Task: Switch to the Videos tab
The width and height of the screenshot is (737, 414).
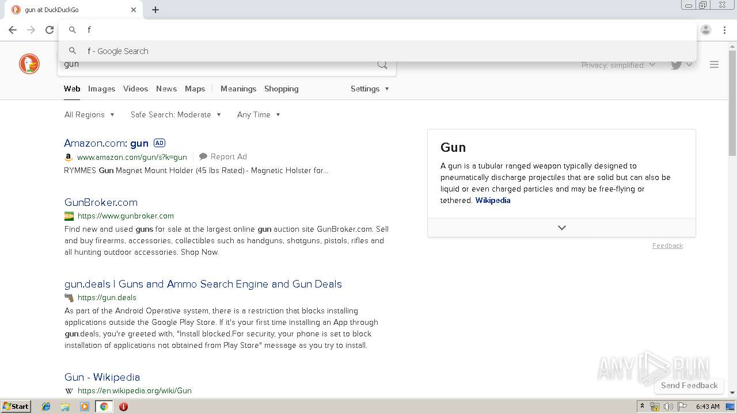Action: pyautogui.click(x=135, y=89)
